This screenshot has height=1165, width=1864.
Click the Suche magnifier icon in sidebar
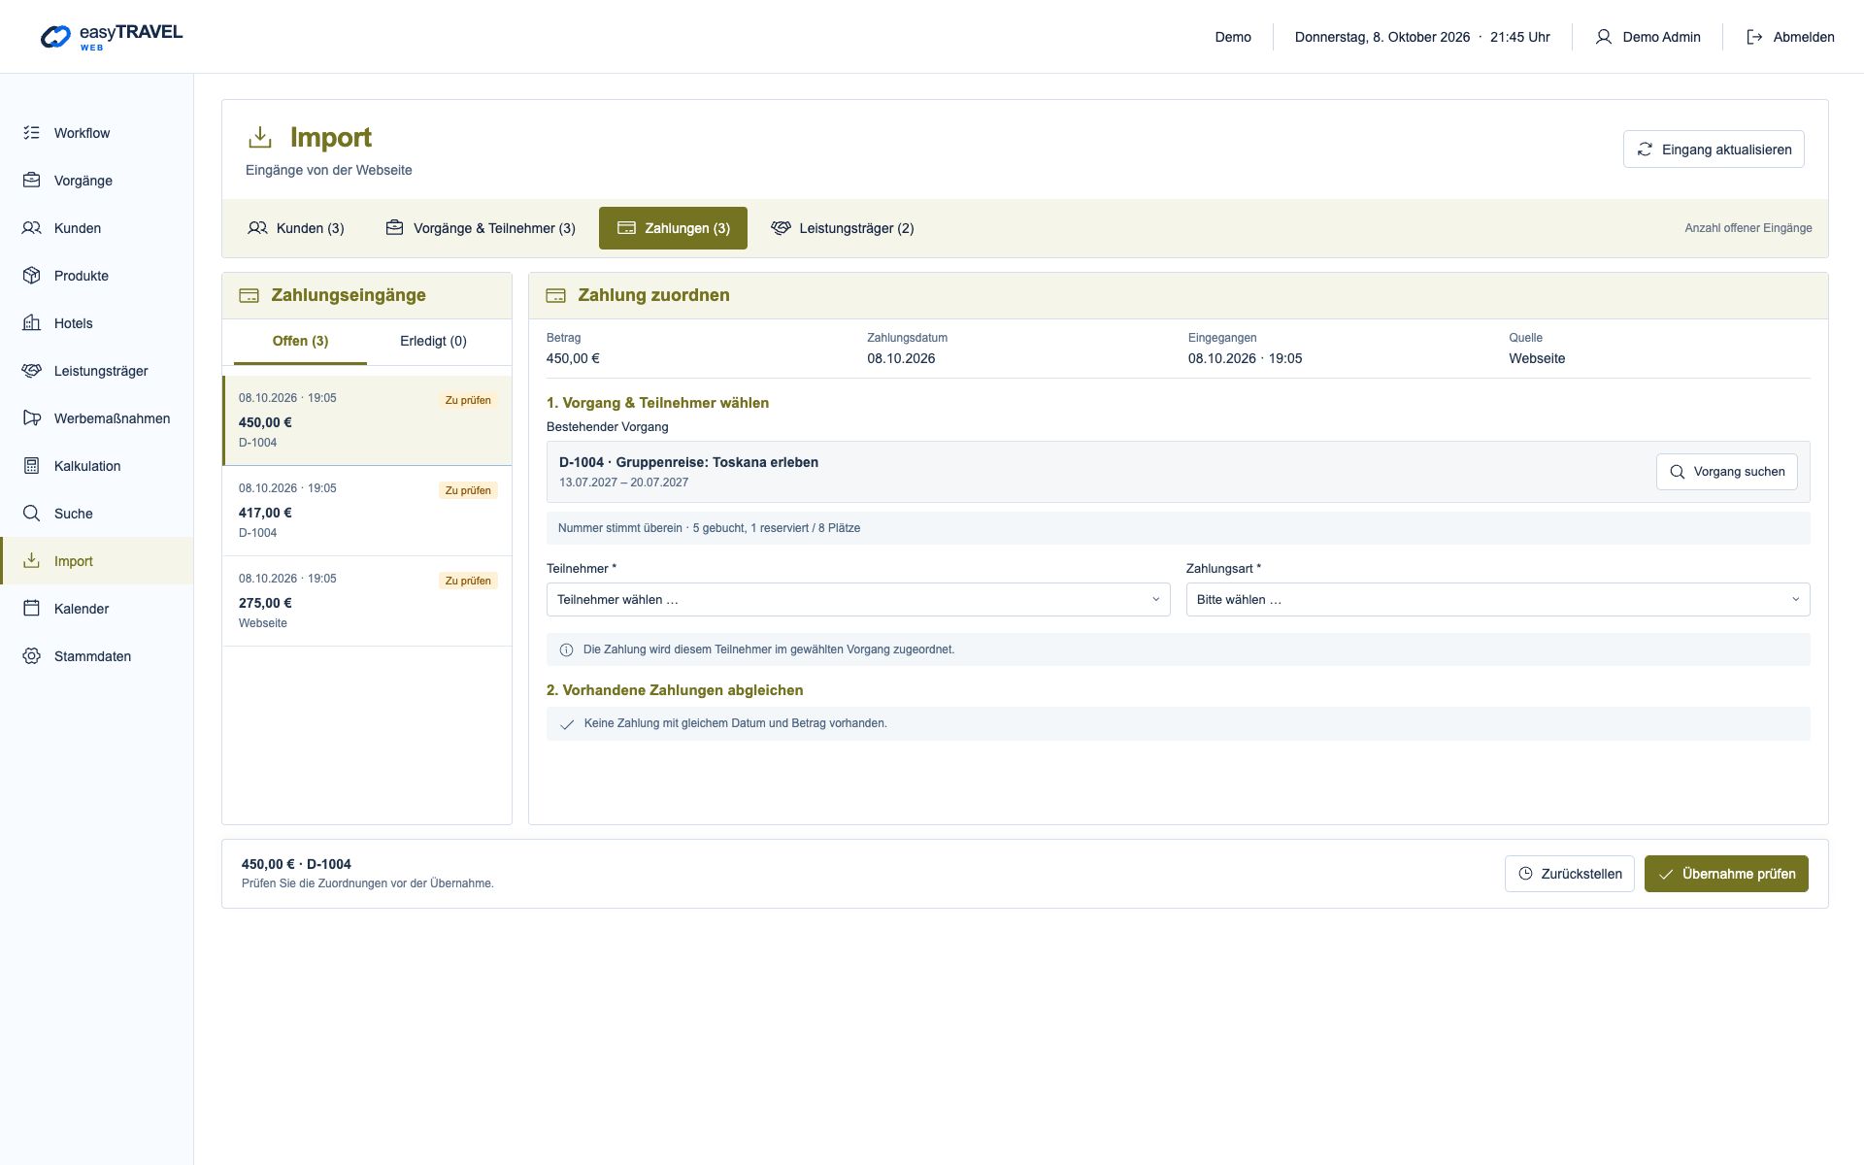click(x=32, y=514)
